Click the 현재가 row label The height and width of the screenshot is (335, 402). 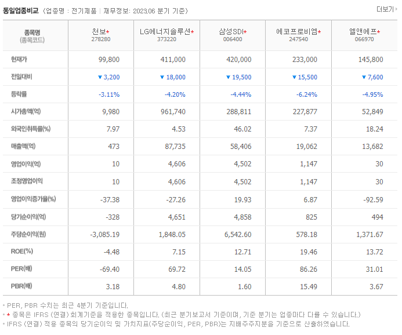tap(19, 59)
